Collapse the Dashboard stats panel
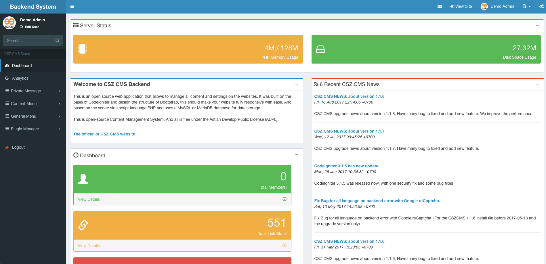 click(x=297, y=154)
